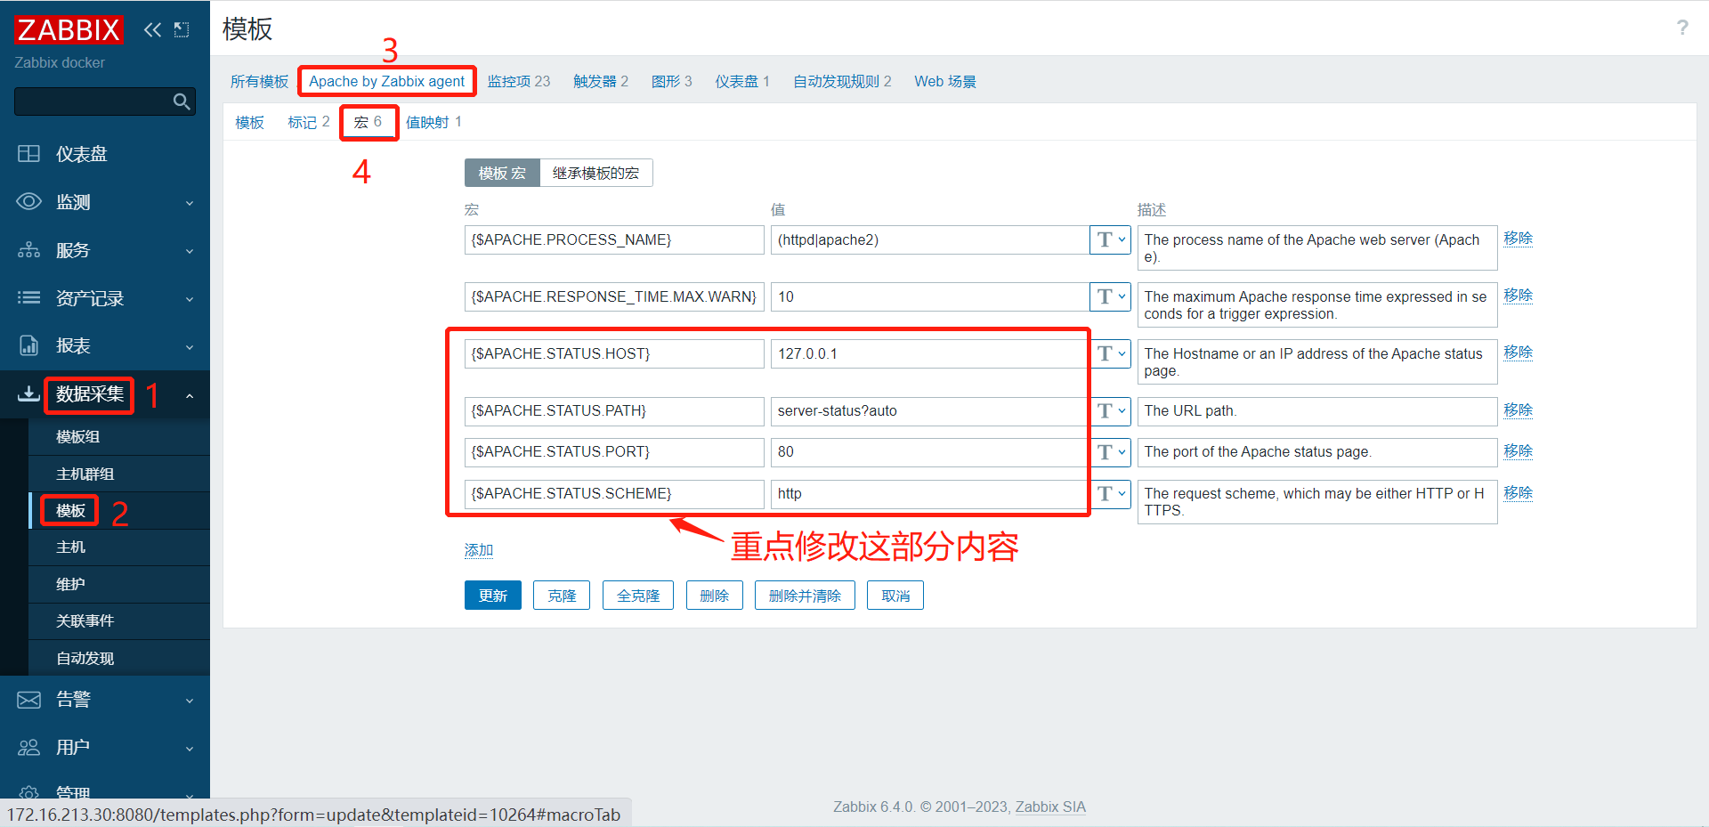Select the 模板宏 toggle option
This screenshot has width=1709, height=827.
(502, 173)
